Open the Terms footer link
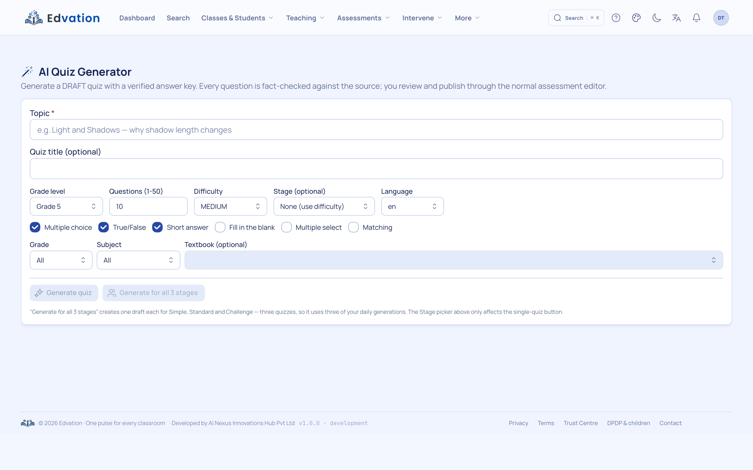This screenshot has width=753, height=470. (546, 423)
